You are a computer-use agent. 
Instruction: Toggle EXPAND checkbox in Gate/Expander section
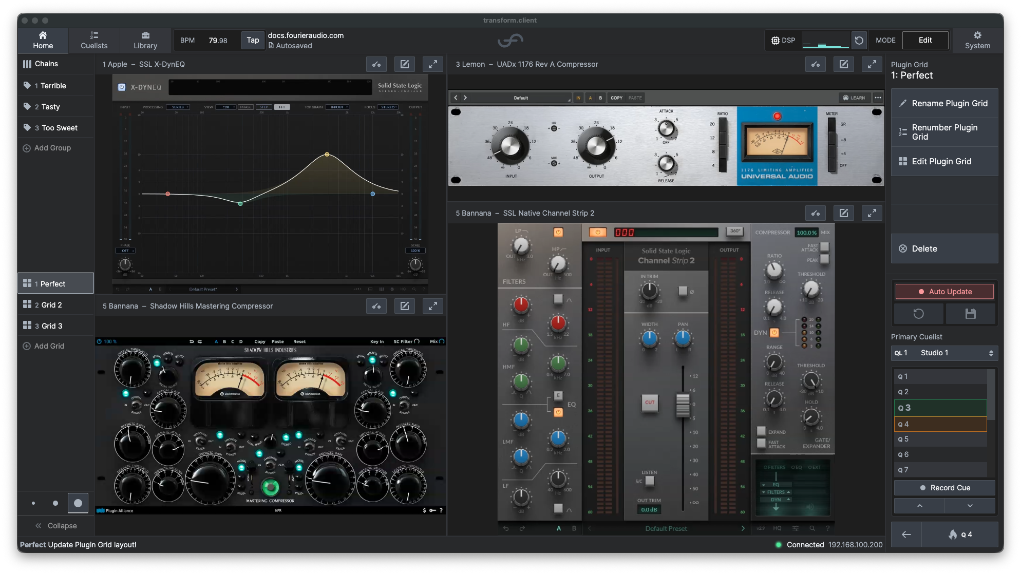click(761, 431)
